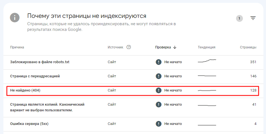The image size is (266, 134).
Task: Click the Страницы column header
Action: point(248,47)
